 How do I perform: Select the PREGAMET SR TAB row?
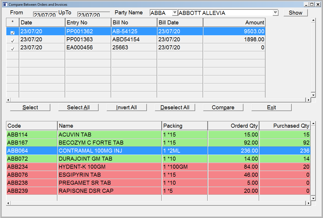coord(158,183)
